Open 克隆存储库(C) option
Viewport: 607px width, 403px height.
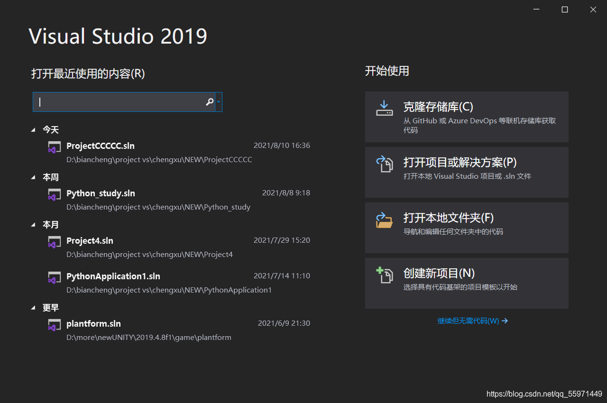[x=467, y=117]
